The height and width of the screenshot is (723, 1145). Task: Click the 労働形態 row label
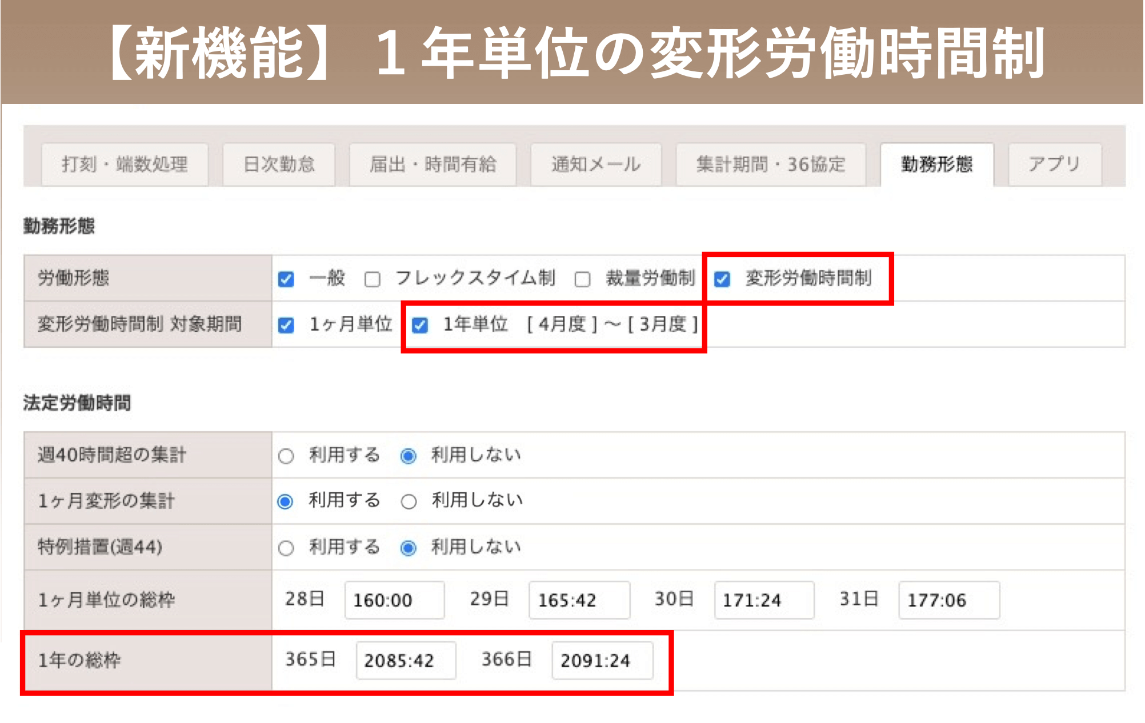(x=74, y=278)
